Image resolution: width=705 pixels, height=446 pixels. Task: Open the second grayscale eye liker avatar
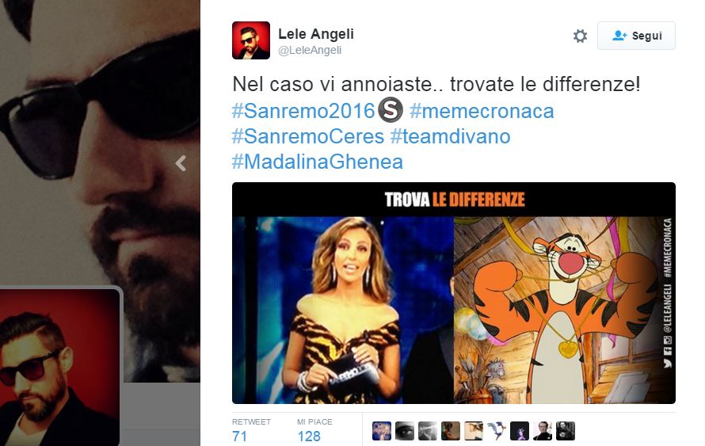(x=405, y=431)
